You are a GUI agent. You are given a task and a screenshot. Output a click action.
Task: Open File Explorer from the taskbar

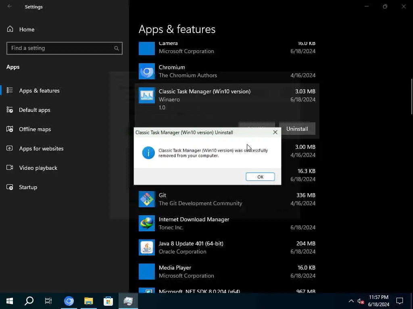(88, 301)
